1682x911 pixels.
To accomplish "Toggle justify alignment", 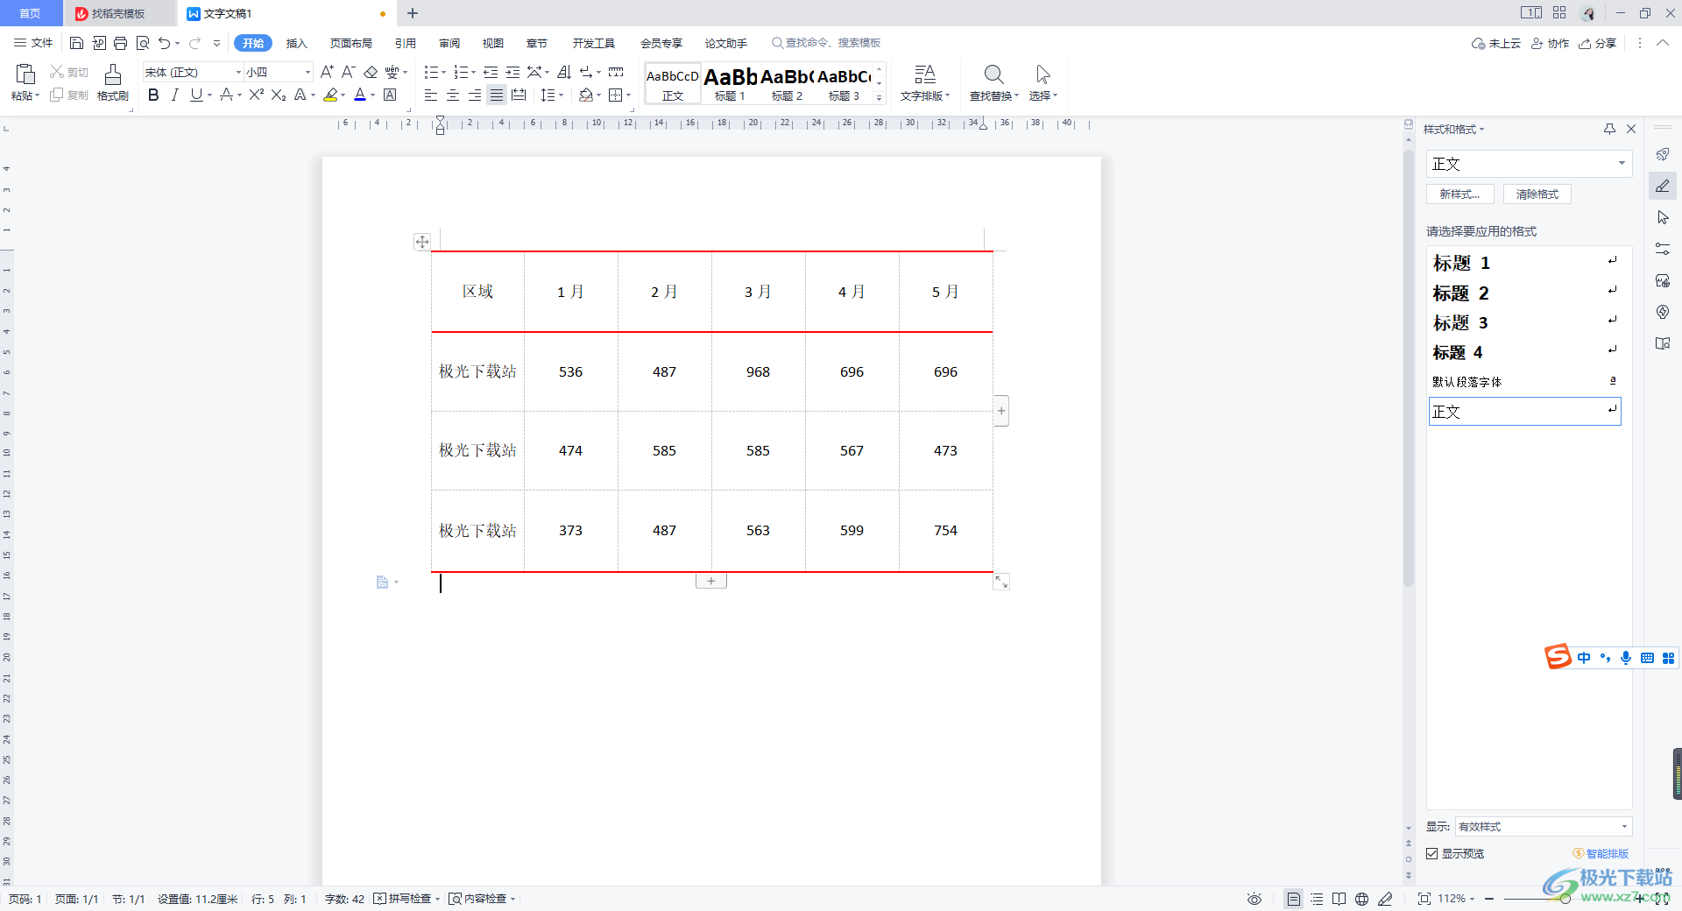I will [x=497, y=95].
